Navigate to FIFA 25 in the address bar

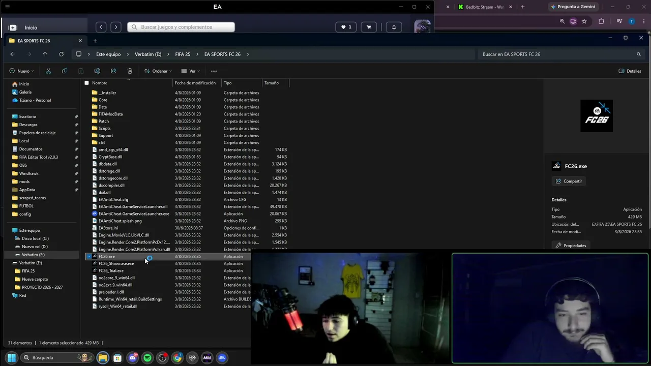click(183, 54)
